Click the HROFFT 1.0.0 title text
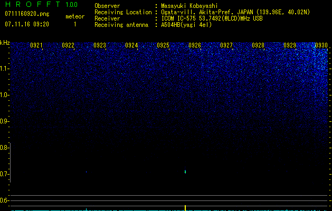Image resolution: width=332 pixels, height=211 pixels. coord(41,4)
